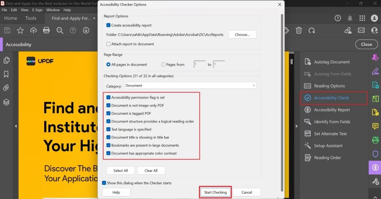Viewport: 381px width, 199px height.
Task: Uncheck Document is not image-only PDF
Action: [x=108, y=106]
